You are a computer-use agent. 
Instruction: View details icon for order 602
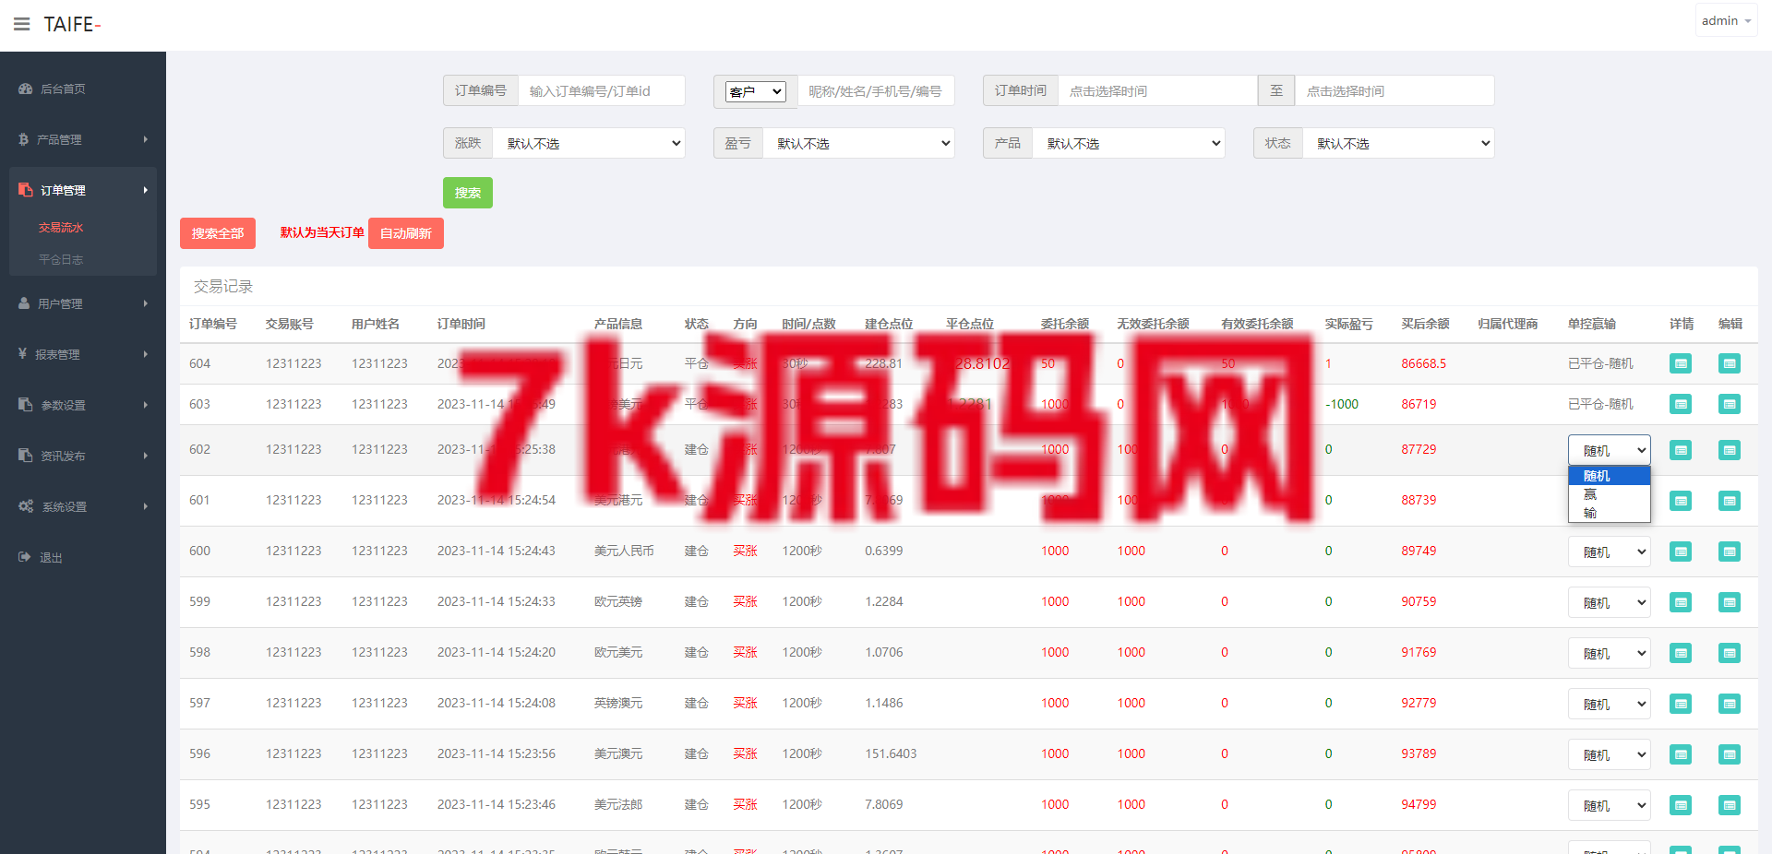[1681, 450]
